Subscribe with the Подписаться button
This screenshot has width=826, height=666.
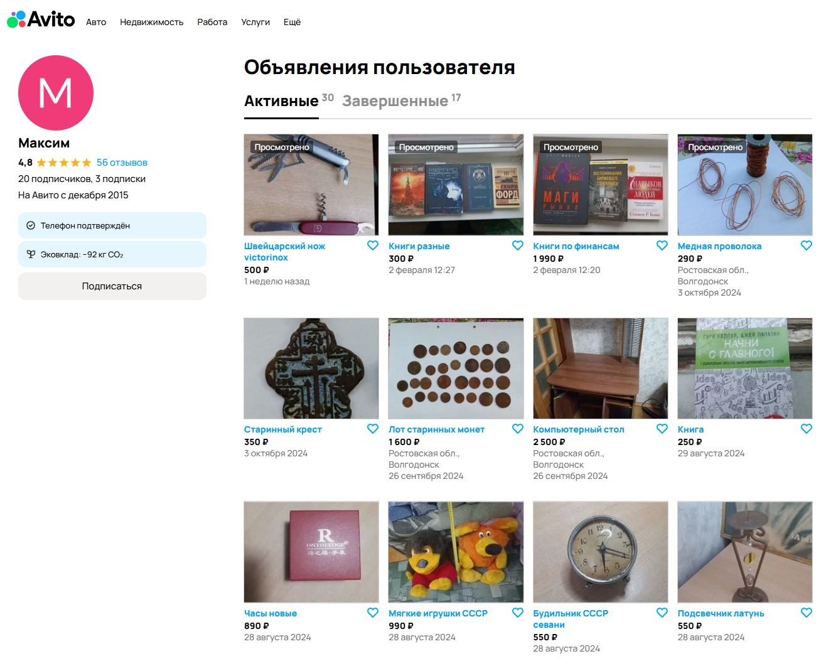112,286
